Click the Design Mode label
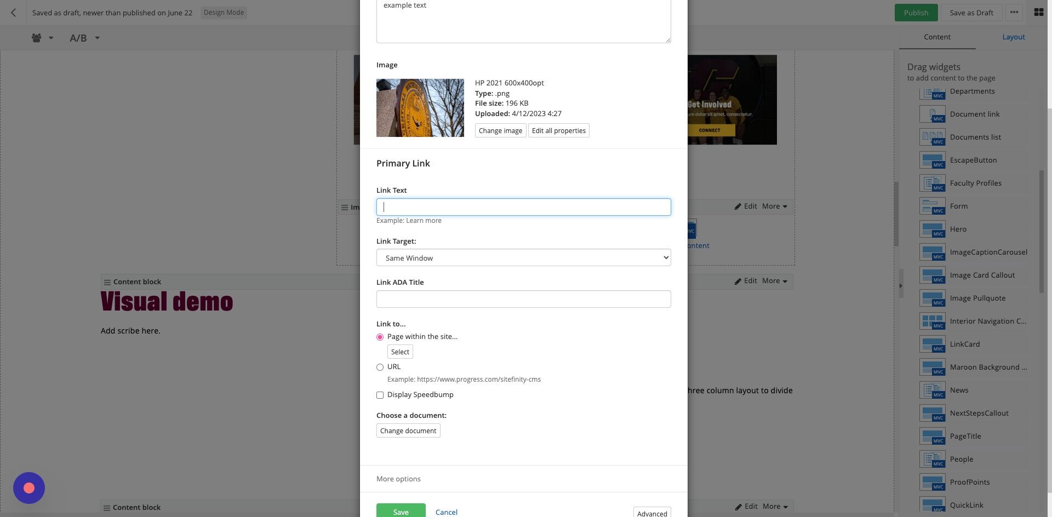The height and width of the screenshot is (517, 1052). point(224,13)
